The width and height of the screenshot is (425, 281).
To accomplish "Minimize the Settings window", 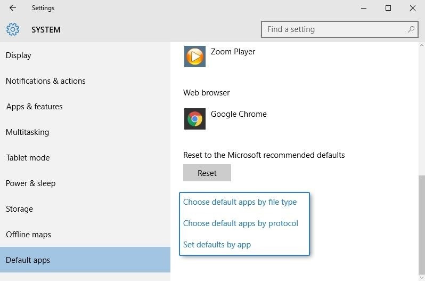I will click(x=364, y=8).
